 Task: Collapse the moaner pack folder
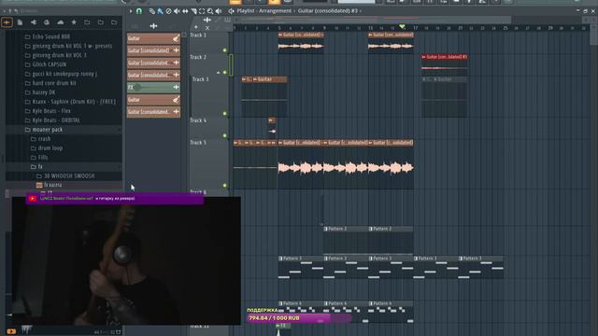coord(44,130)
